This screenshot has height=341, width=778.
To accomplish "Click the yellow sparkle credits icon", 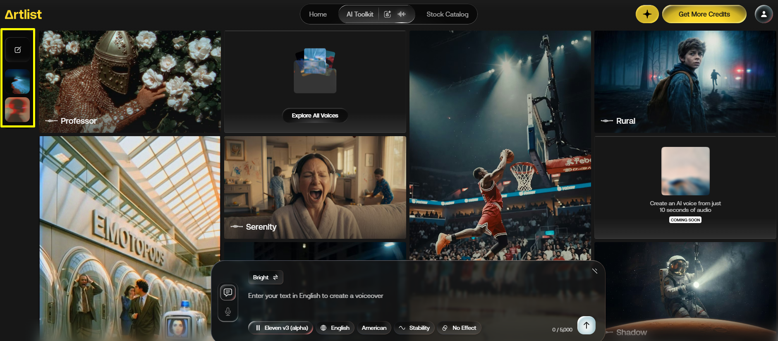I will click(x=647, y=14).
